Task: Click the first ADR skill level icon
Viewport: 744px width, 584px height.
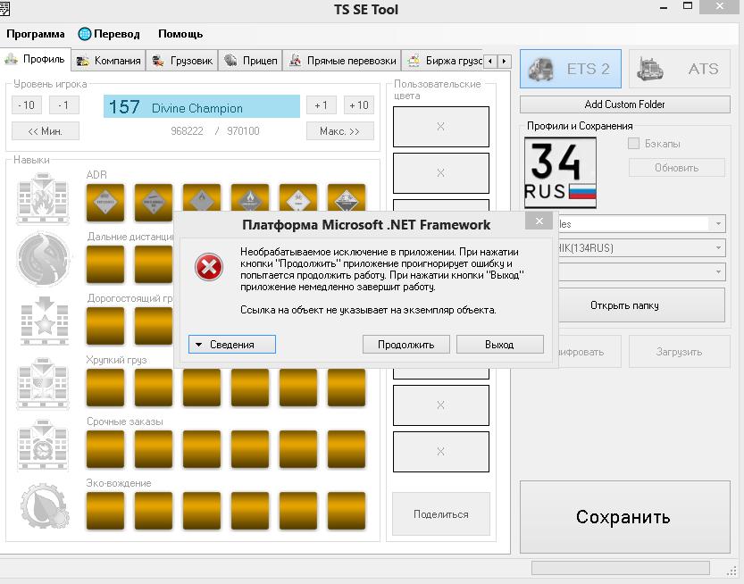Action: coord(104,203)
